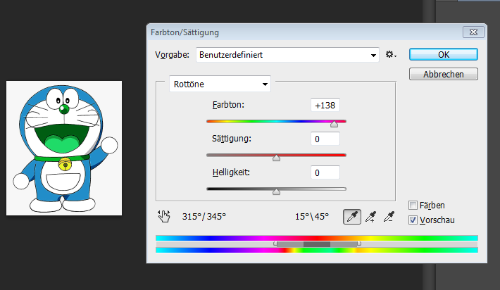Close the Farbton/Sättigung dialog
The image size is (500, 290).
tap(473, 32)
